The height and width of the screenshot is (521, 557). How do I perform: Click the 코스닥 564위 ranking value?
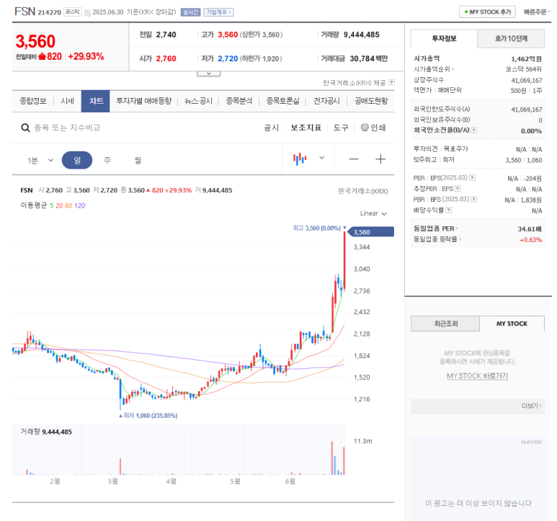point(524,69)
